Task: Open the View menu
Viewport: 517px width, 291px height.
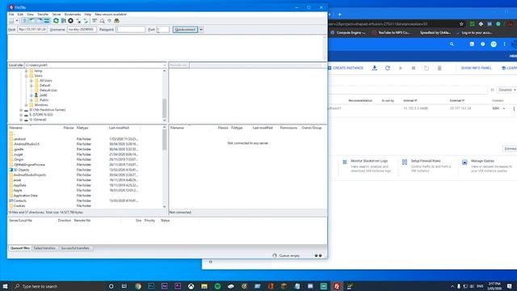Action: [30, 15]
